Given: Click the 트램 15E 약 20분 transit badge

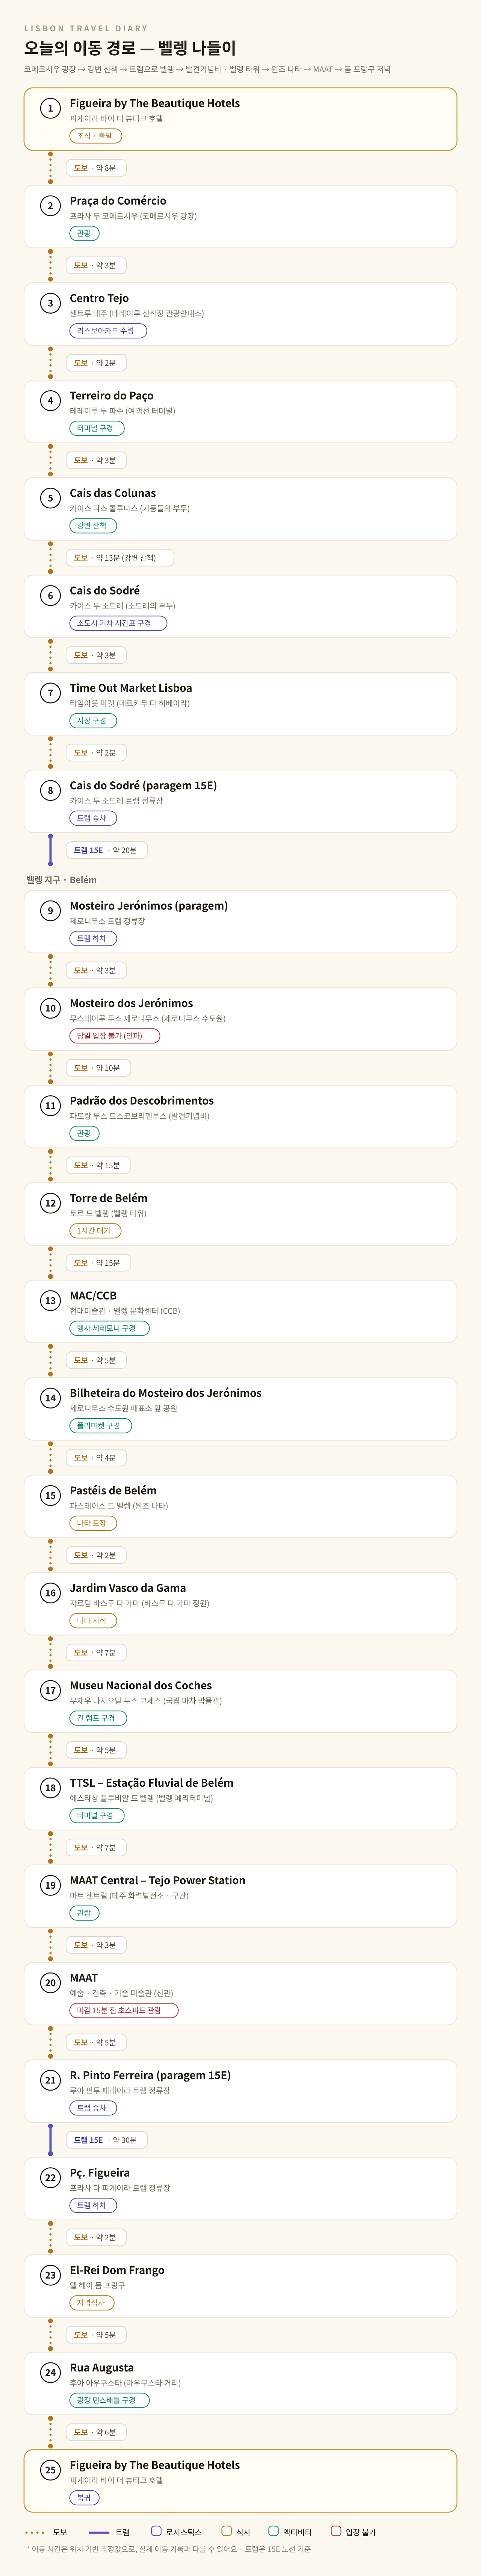Looking at the screenshot, I should pyautogui.click(x=106, y=850).
